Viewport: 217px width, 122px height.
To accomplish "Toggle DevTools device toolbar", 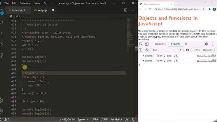I will point(146,44).
